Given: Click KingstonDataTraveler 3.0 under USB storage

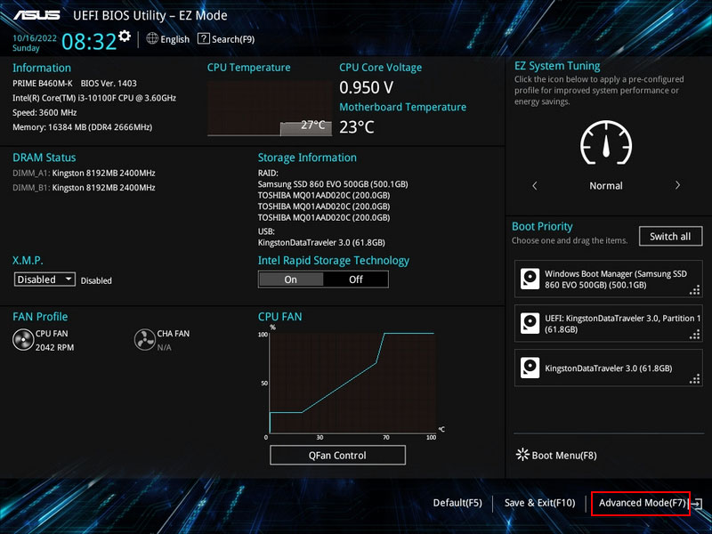Looking at the screenshot, I should tap(321, 242).
